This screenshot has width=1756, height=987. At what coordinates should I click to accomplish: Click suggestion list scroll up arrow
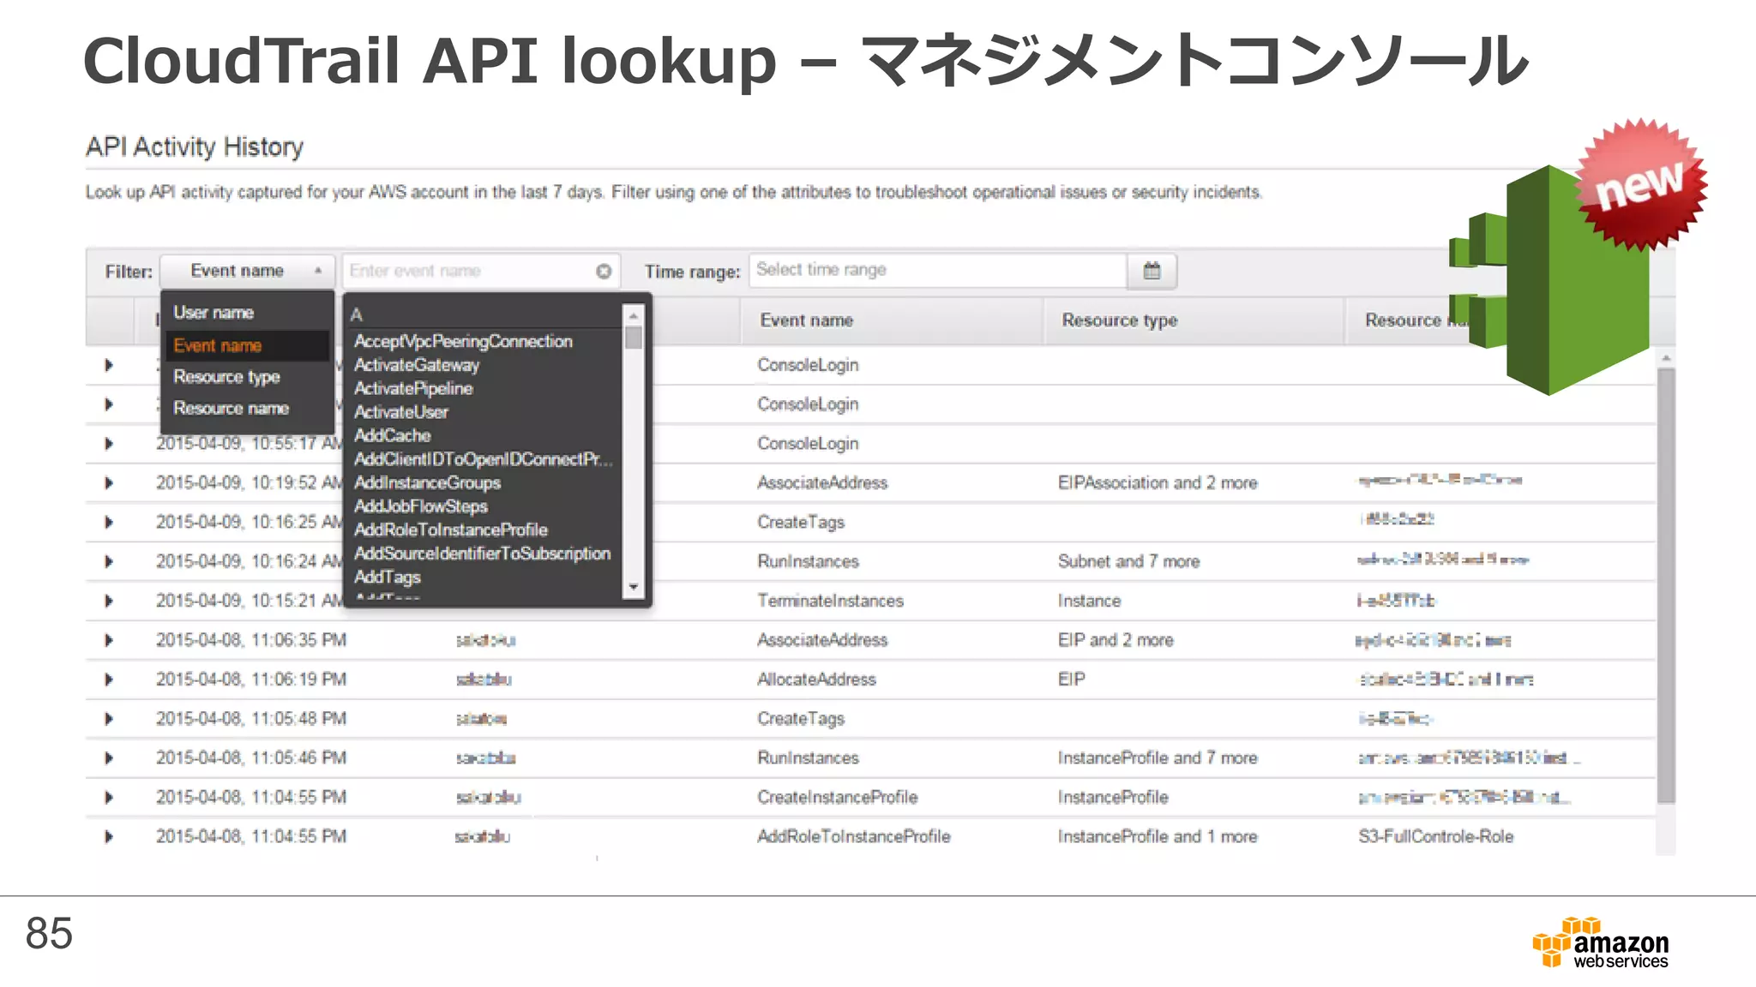634,315
